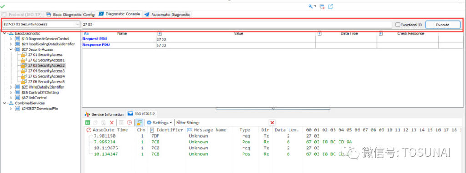Screen dimensions: 466x173
Task: Clear the filter string with the red X
Action: 272,122
